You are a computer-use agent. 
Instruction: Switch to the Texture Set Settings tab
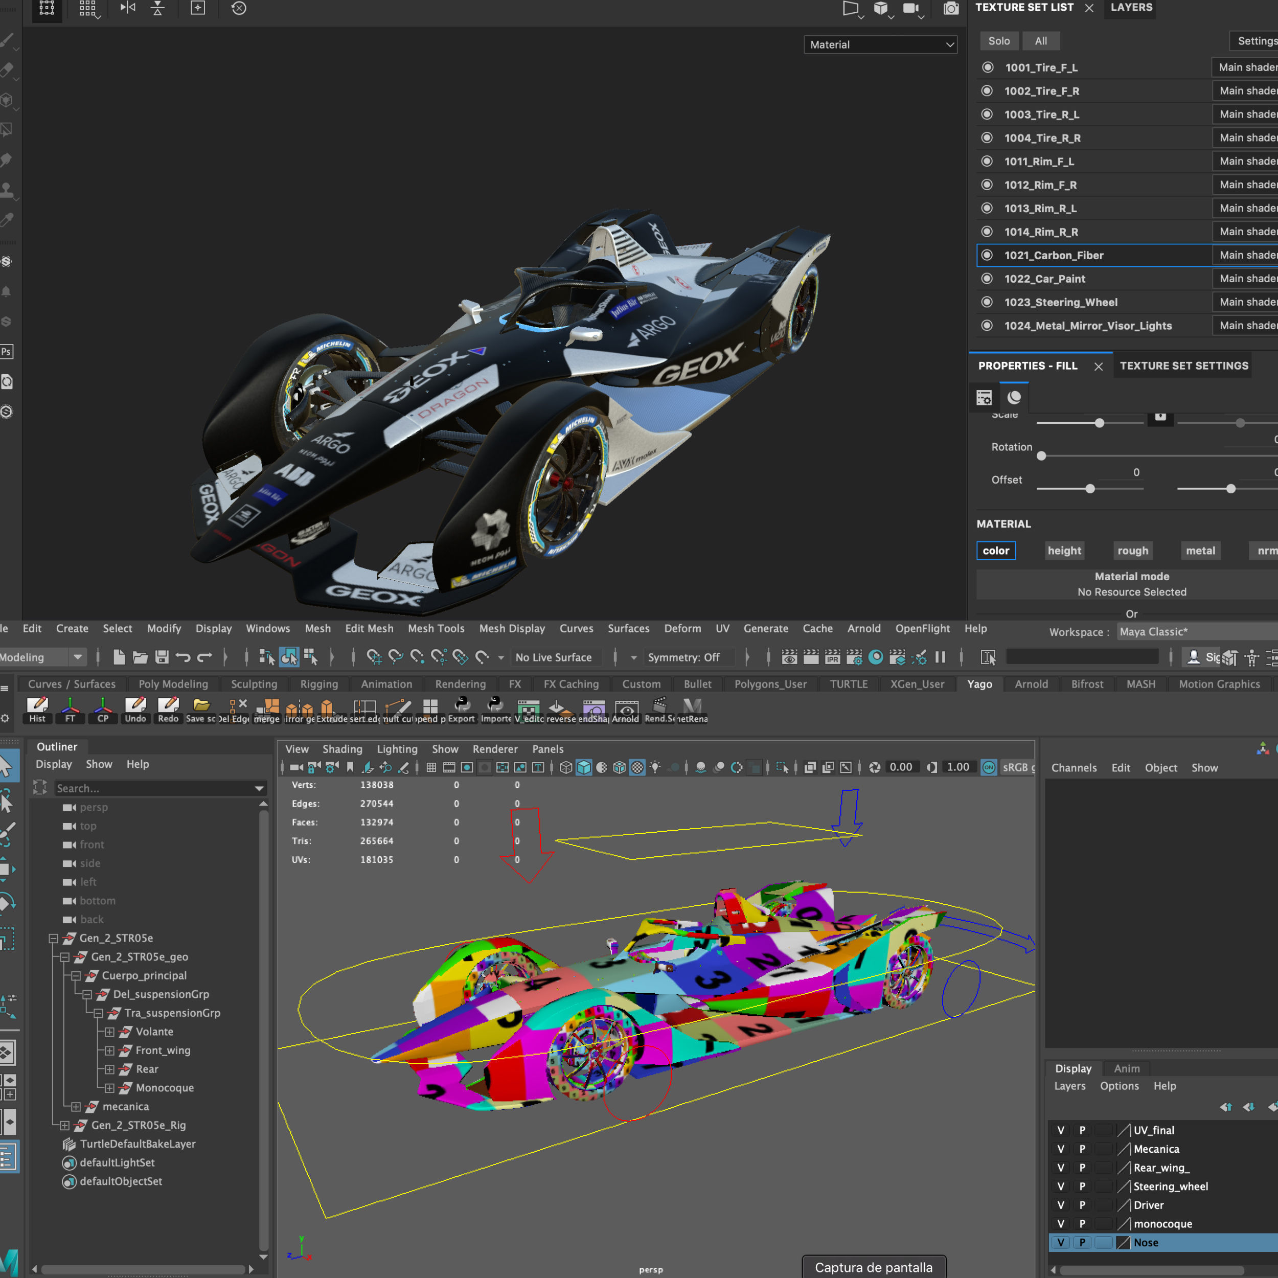coord(1183,366)
